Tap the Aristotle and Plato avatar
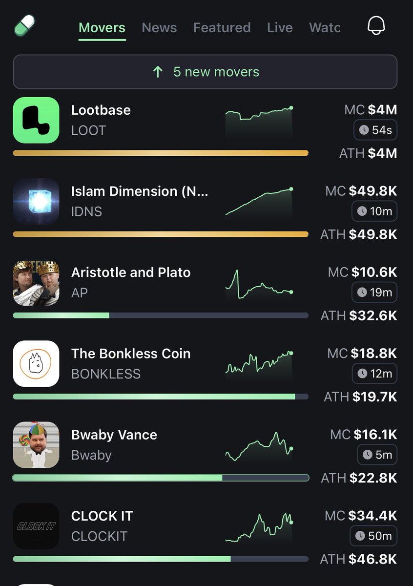This screenshot has width=413, height=586. point(36,282)
